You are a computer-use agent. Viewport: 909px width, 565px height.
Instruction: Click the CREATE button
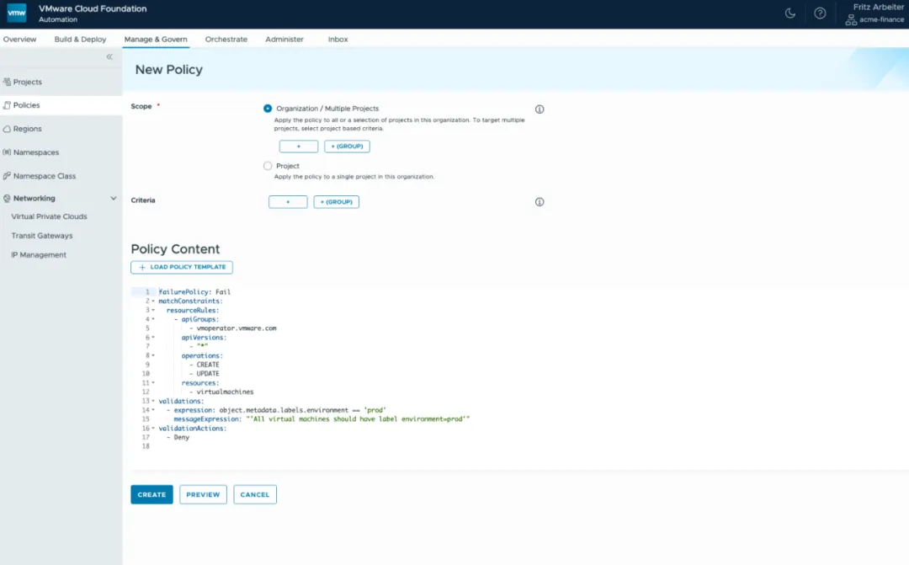[x=151, y=494]
